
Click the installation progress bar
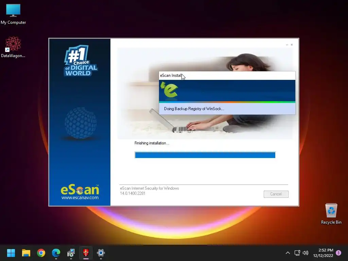point(205,155)
